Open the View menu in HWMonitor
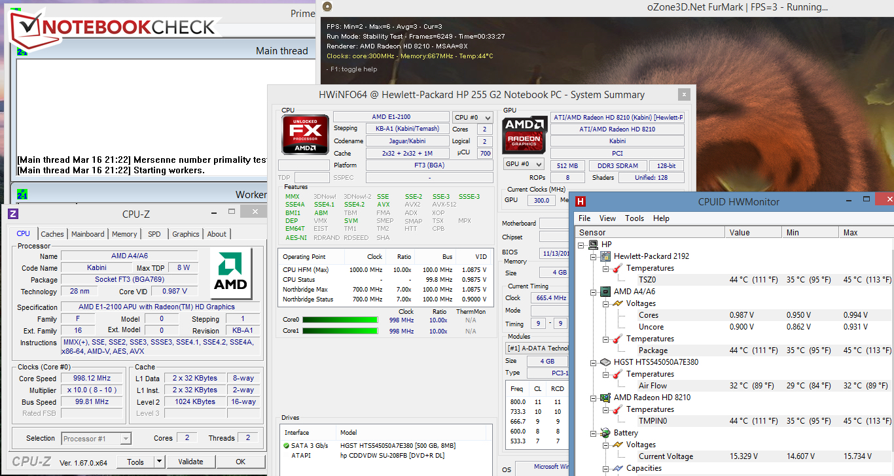 pos(607,218)
